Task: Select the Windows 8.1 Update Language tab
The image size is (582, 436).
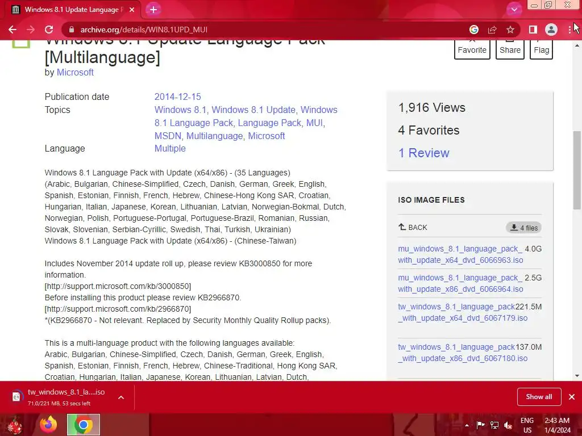Action: (72, 10)
